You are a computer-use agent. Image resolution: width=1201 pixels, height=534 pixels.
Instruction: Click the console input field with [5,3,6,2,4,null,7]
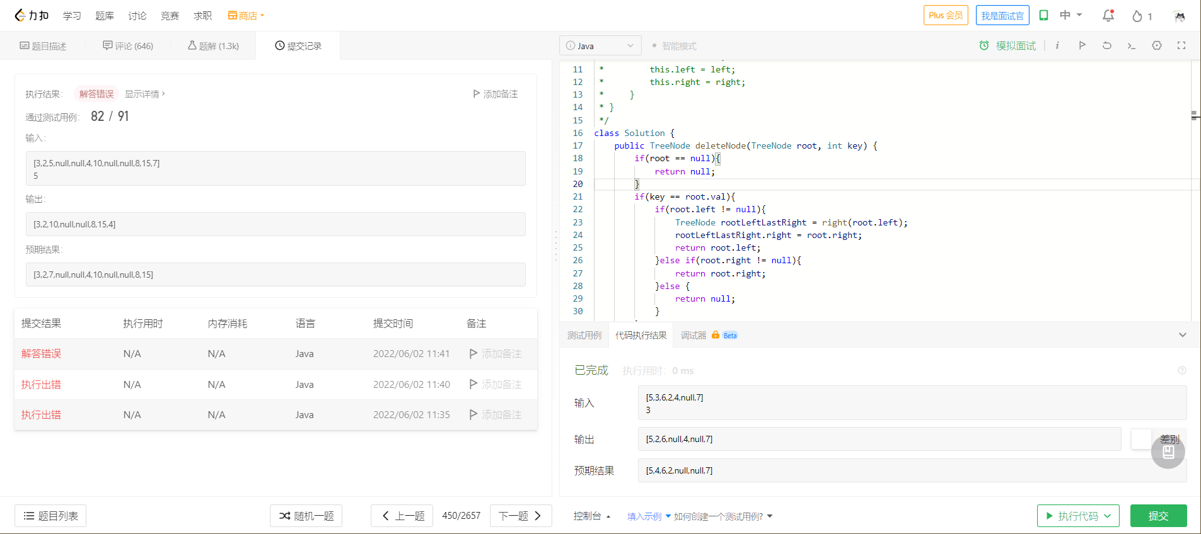coord(912,403)
